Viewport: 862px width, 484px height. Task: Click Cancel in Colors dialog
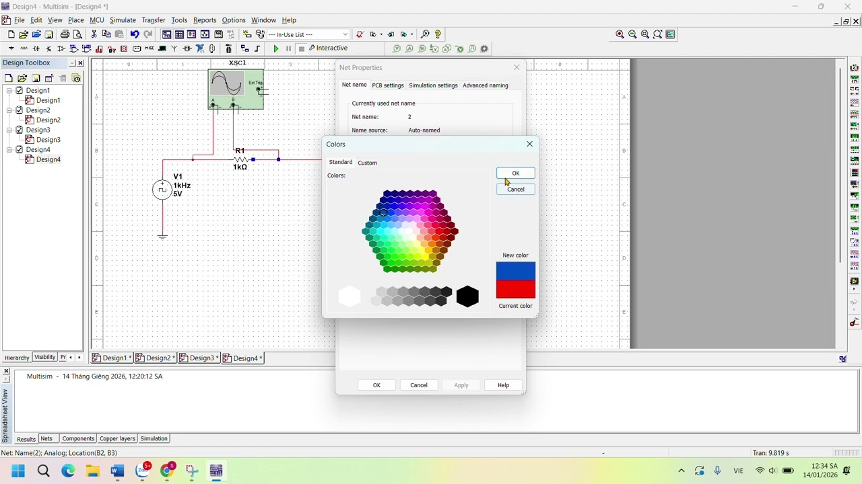(516, 190)
